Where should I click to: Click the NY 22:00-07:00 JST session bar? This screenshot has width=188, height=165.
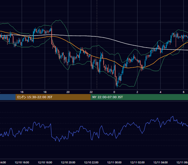click(139, 97)
